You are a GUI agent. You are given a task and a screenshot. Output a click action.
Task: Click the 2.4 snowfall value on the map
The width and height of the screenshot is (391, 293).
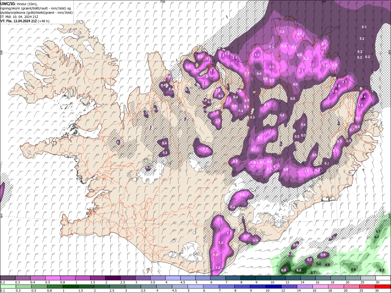pyautogui.click(x=363, y=97)
